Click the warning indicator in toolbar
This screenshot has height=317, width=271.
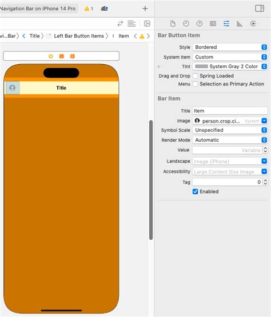point(89,9)
